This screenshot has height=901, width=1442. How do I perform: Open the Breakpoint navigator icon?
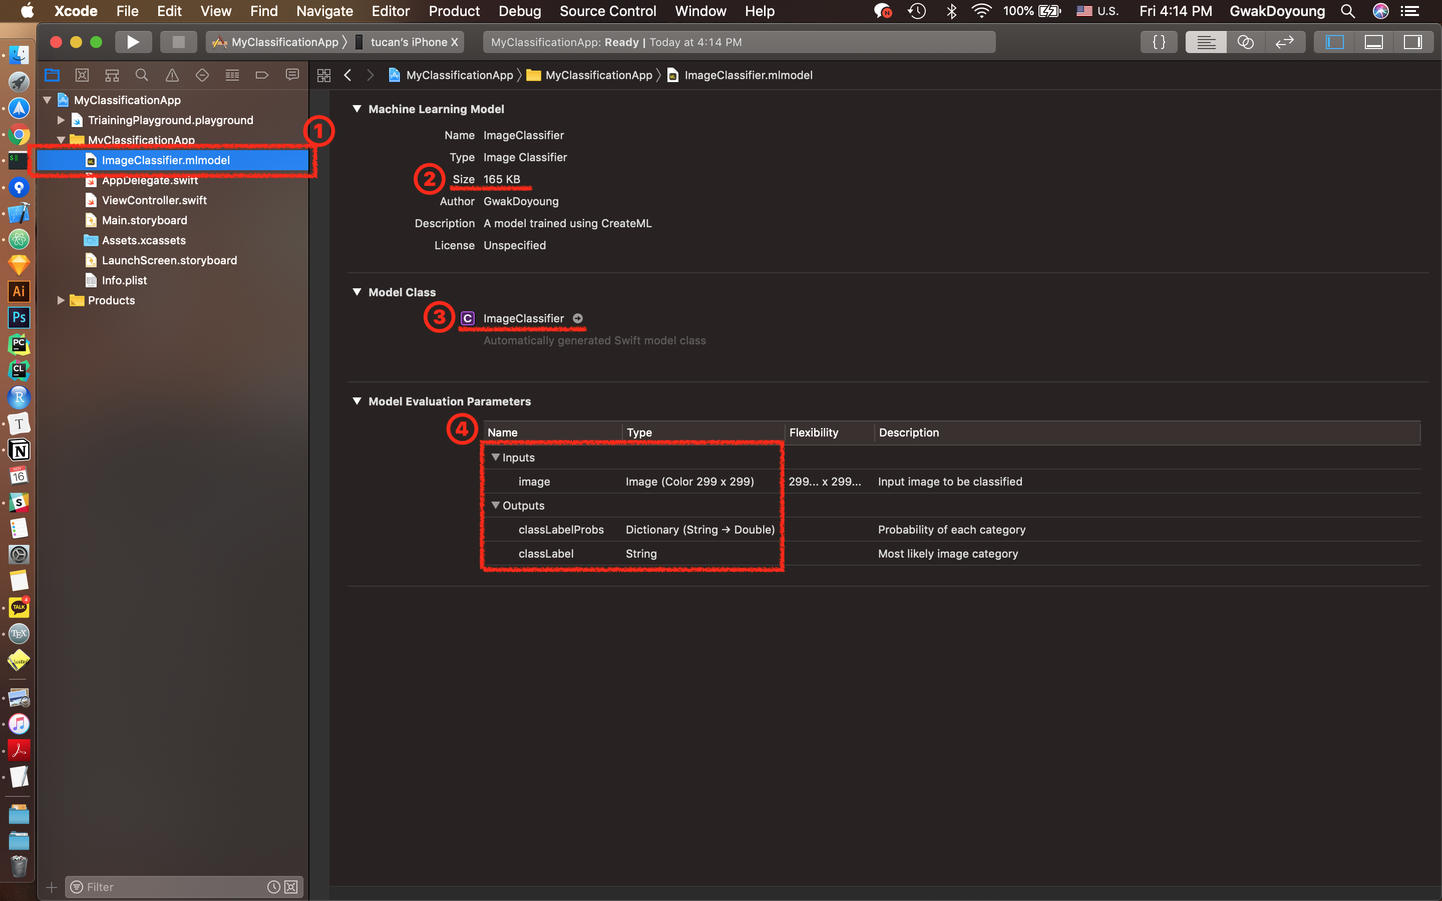[x=261, y=75]
